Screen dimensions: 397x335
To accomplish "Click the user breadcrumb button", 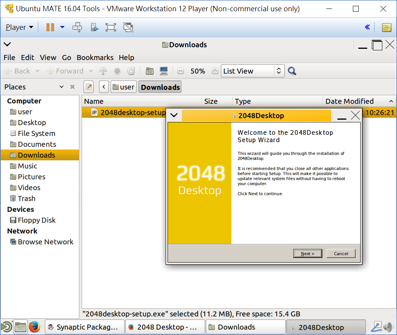I will (123, 87).
